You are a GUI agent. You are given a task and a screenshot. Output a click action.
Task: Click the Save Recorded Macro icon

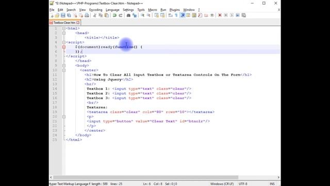click(244, 16)
